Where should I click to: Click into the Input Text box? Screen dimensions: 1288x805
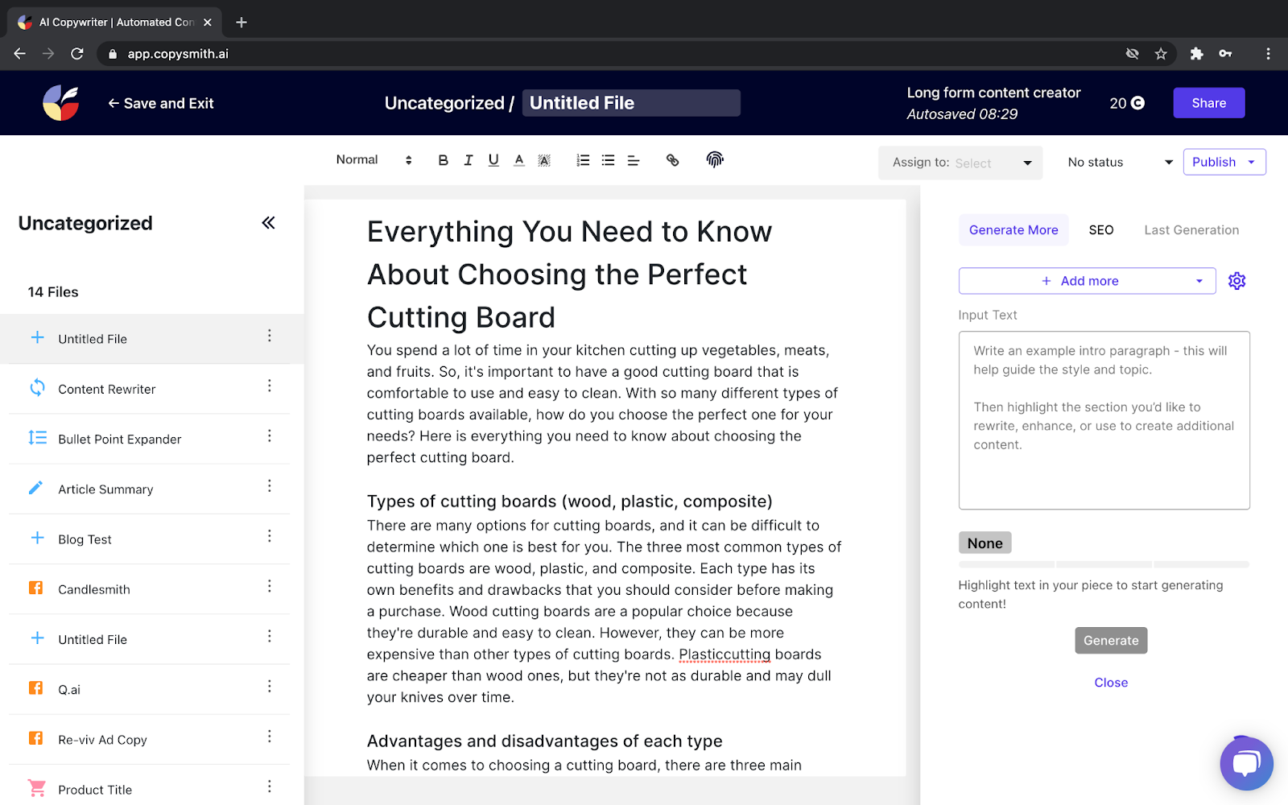pyautogui.click(x=1104, y=420)
